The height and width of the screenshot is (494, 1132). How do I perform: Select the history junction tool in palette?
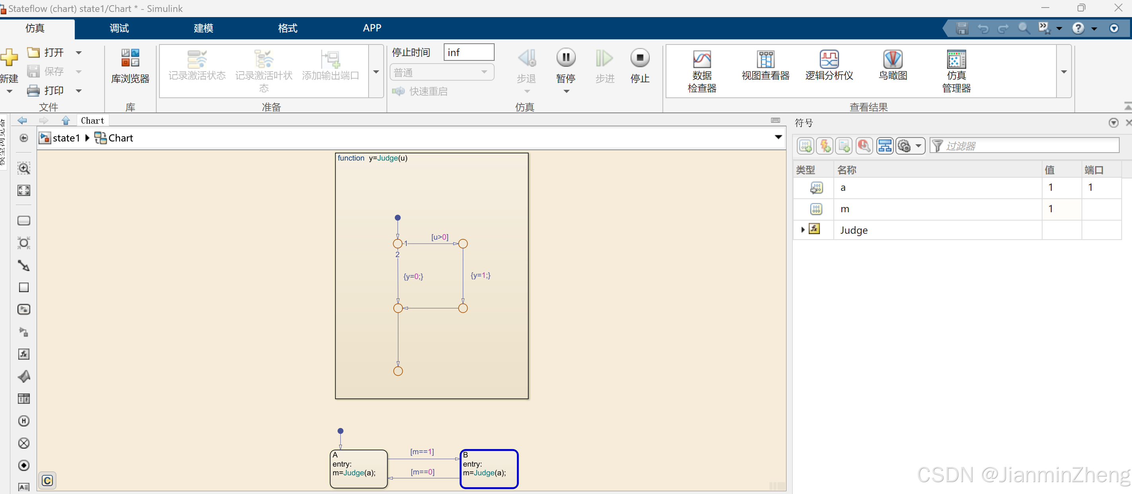[24, 420]
